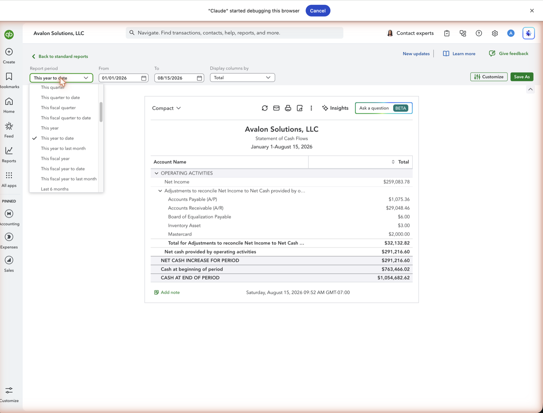Click the QuickBooks logo icon
The image size is (543, 413).
(9, 34)
